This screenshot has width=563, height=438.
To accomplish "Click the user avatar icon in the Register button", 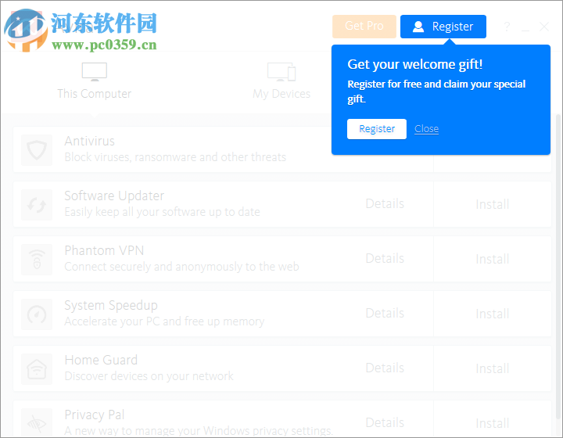I will tap(418, 27).
